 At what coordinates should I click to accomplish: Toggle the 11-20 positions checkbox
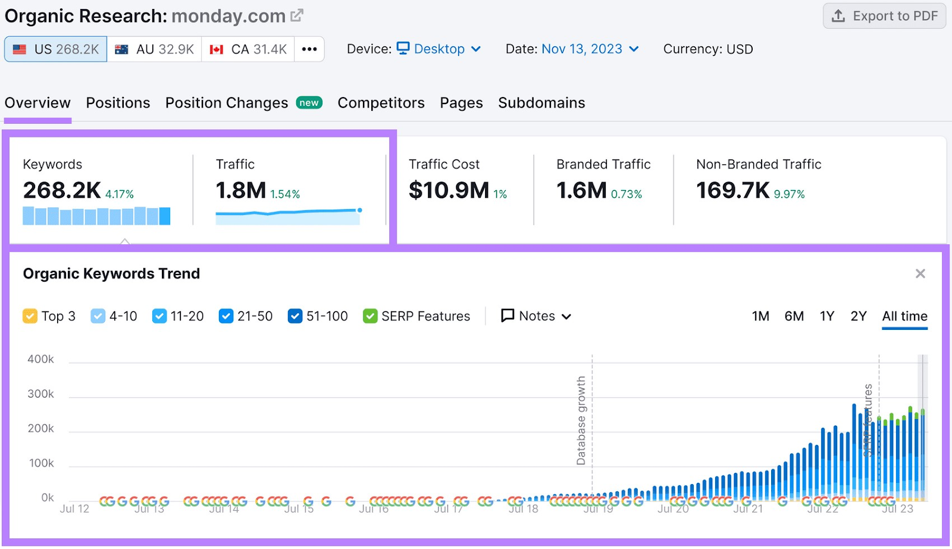point(159,316)
